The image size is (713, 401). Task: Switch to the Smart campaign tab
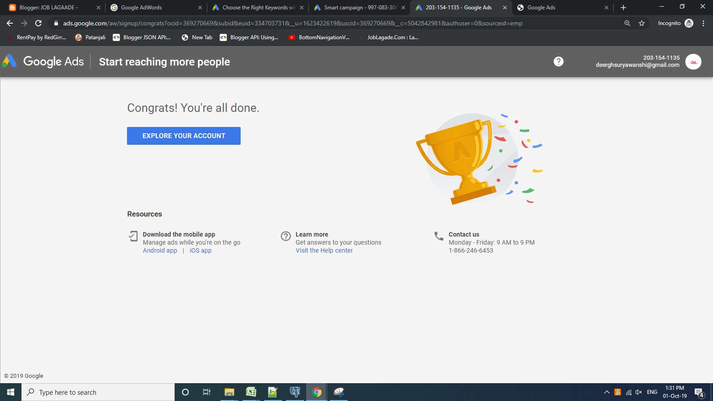[x=360, y=8]
